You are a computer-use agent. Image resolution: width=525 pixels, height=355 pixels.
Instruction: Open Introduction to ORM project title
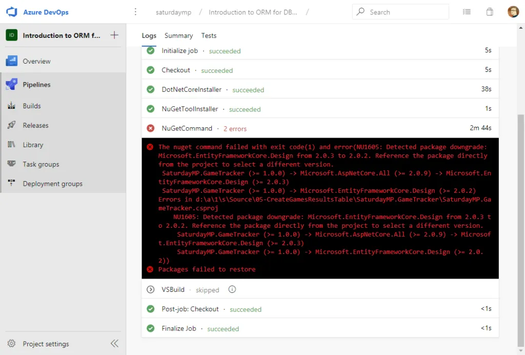tap(62, 35)
